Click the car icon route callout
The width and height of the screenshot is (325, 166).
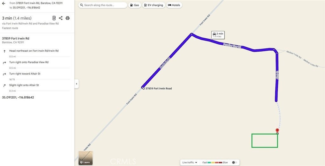(218, 35)
